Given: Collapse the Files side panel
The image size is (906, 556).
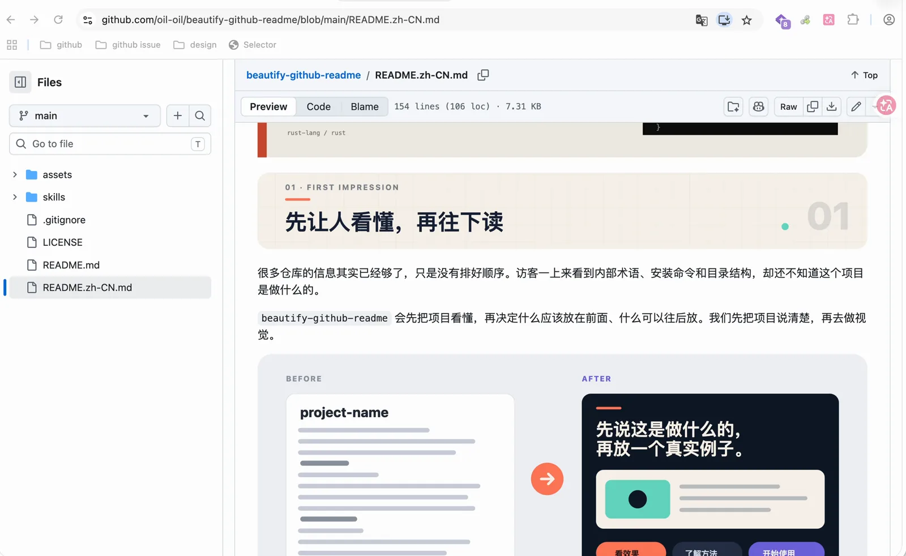Looking at the screenshot, I should [20, 82].
